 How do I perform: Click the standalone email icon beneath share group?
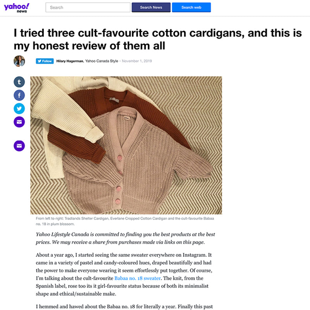tap(19, 146)
